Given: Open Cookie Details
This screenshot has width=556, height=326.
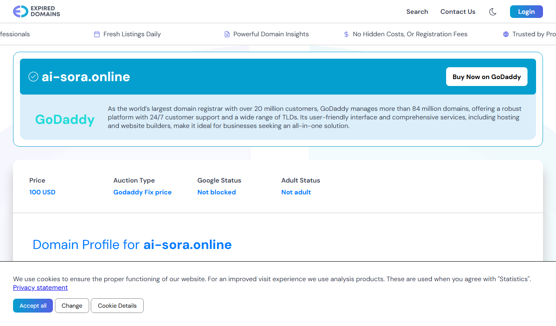Looking at the screenshot, I should (x=117, y=306).
